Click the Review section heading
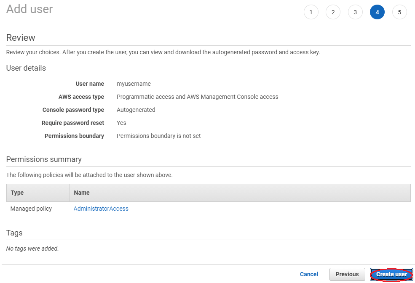The width and height of the screenshot is (415, 283). tap(21, 37)
